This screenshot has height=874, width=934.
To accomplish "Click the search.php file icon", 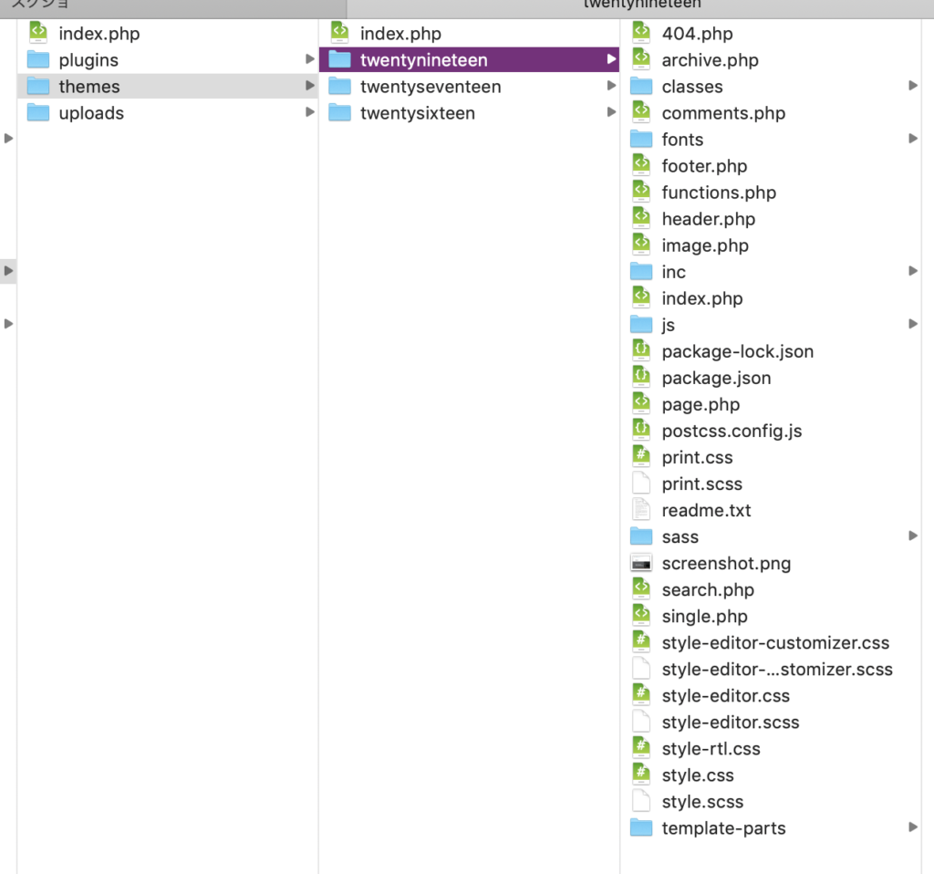I will click(641, 589).
